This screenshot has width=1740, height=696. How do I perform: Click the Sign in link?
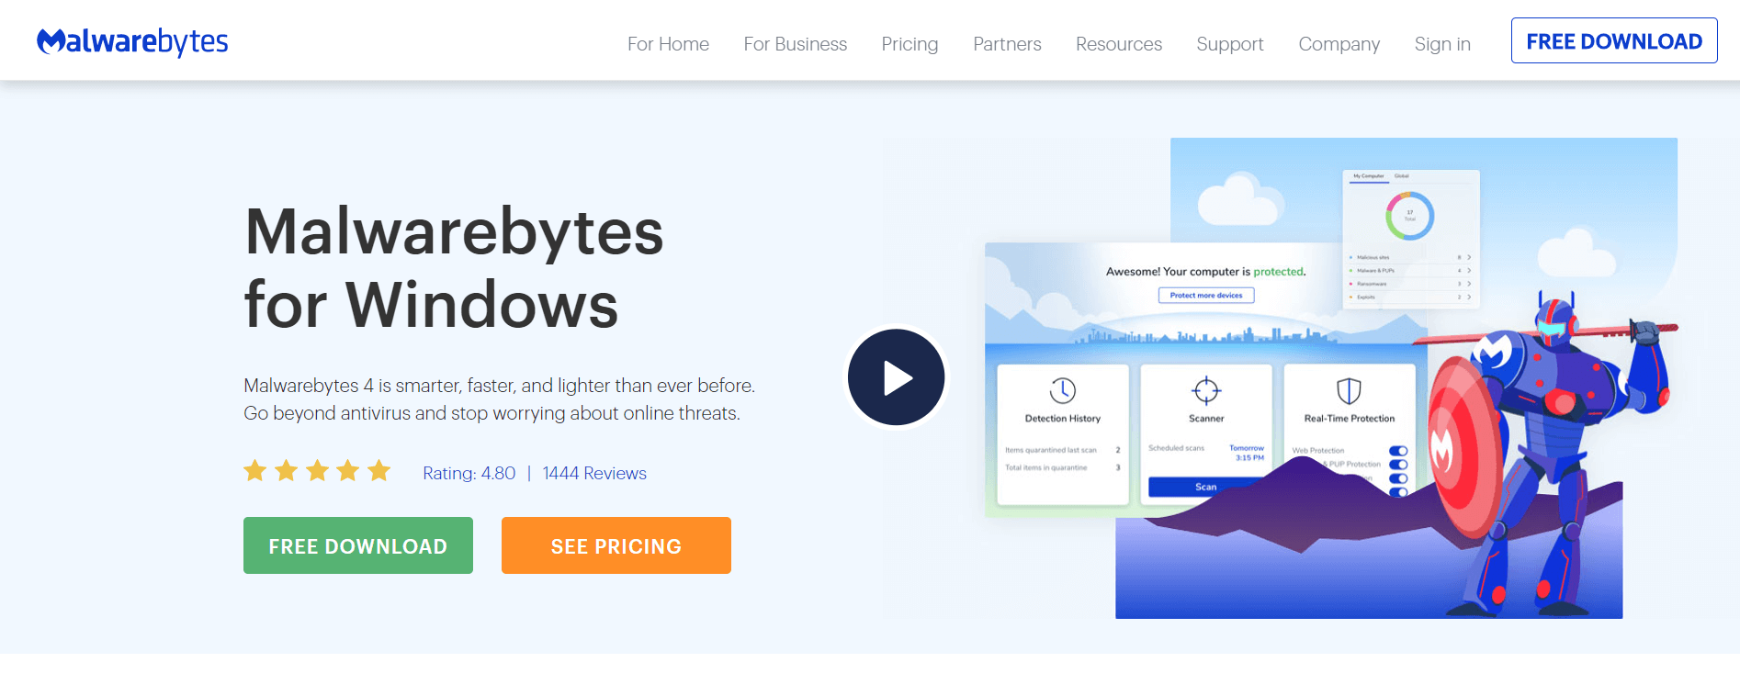pyautogui.click(x=1442, y=44)
